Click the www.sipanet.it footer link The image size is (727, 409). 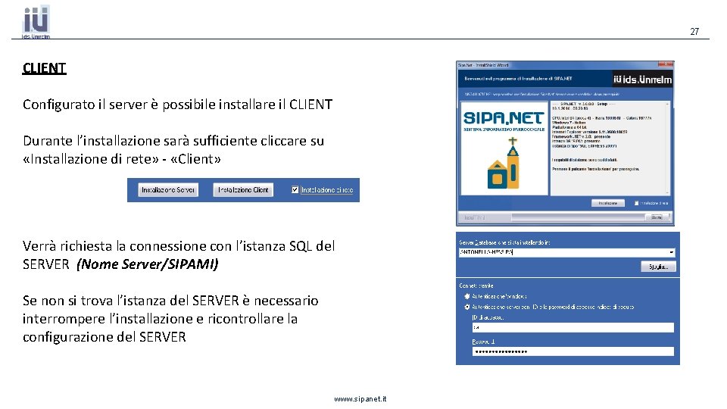(360, 399)
